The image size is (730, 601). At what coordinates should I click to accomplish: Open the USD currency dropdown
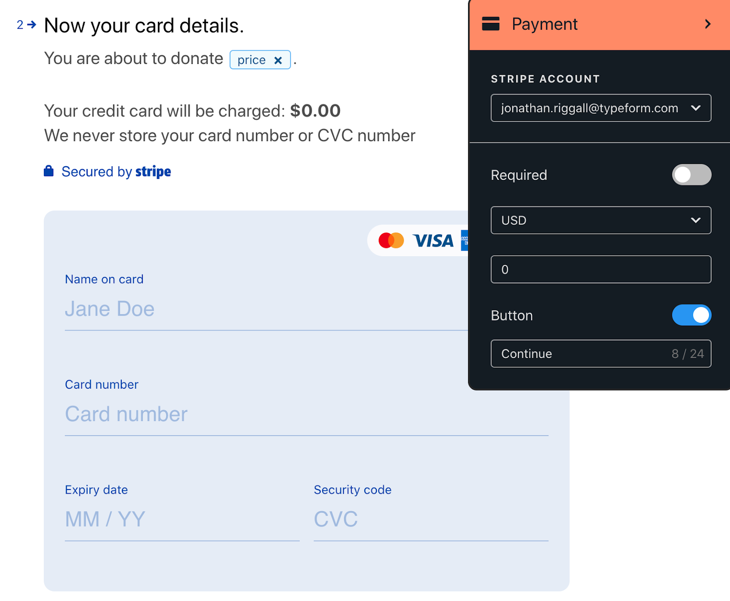tap(600, 220)
